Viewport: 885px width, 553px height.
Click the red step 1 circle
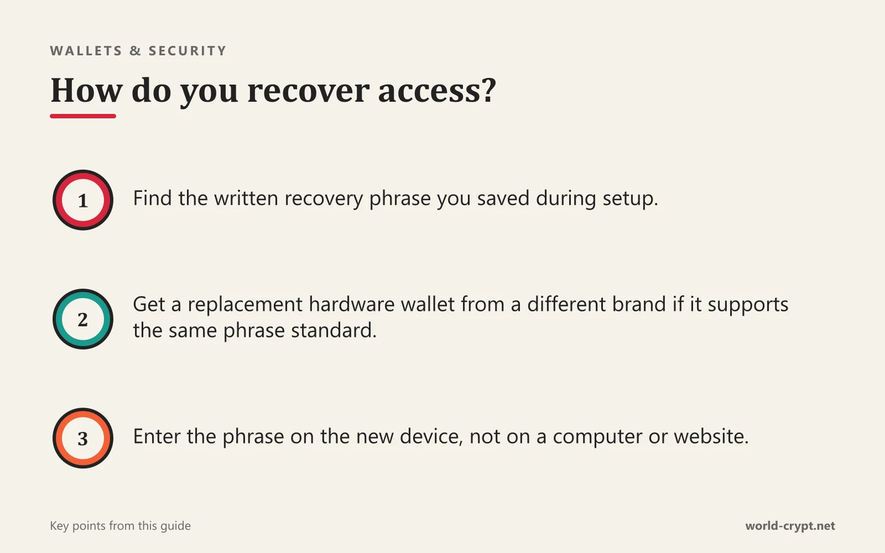(83, 200)
